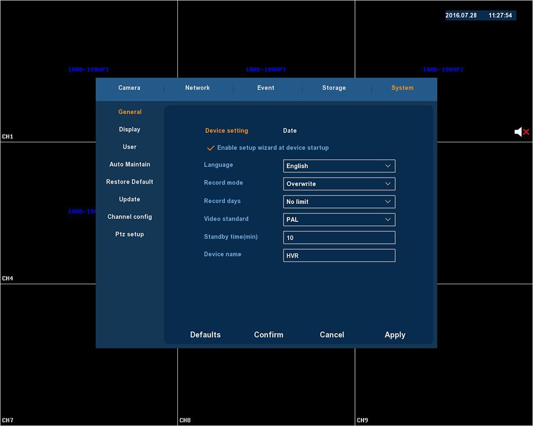Reset settings with Defaults button
The height and width of the screenshot is (426, 533).
tap(205, 335)
